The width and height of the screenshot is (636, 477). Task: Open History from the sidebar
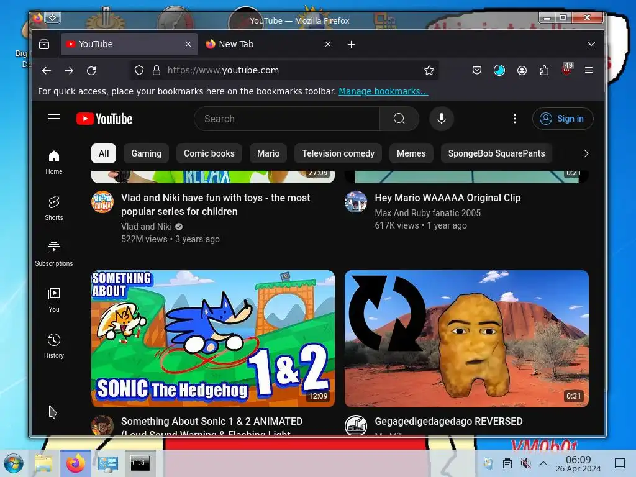[x=54, y=345]
